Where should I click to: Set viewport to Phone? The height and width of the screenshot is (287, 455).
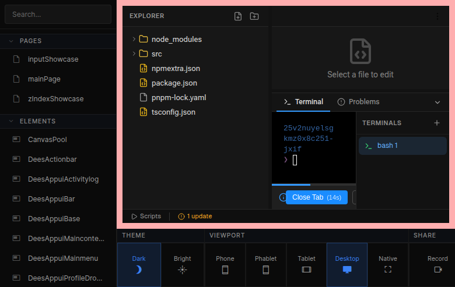point(225,264)
